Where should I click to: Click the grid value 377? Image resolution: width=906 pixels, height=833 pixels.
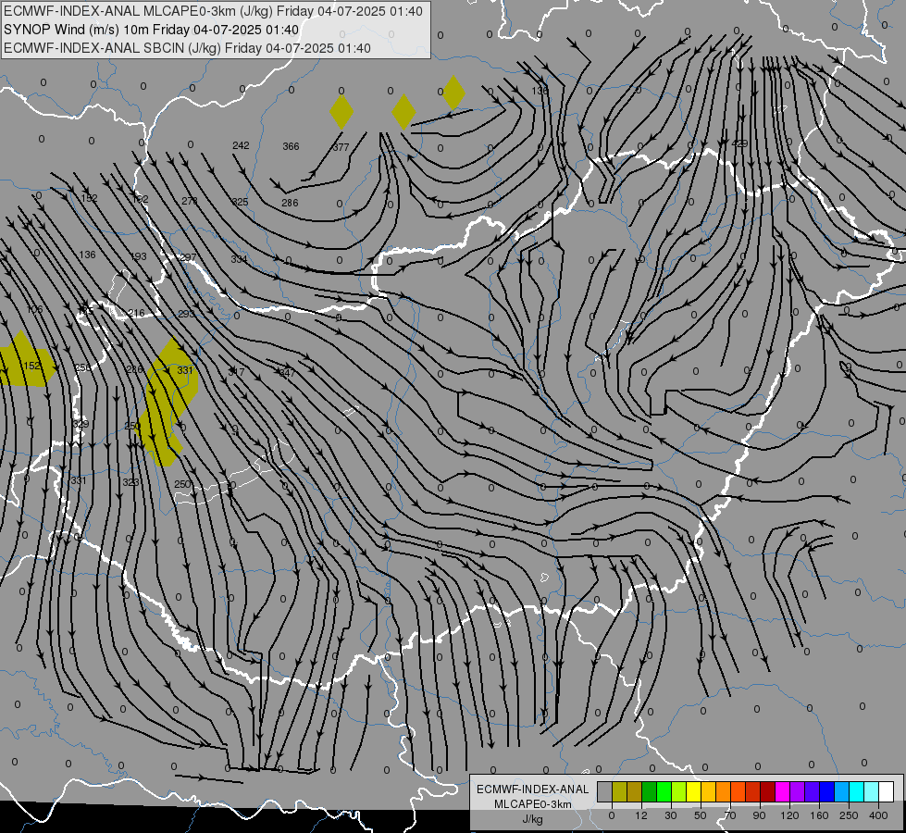click(341, 147)
